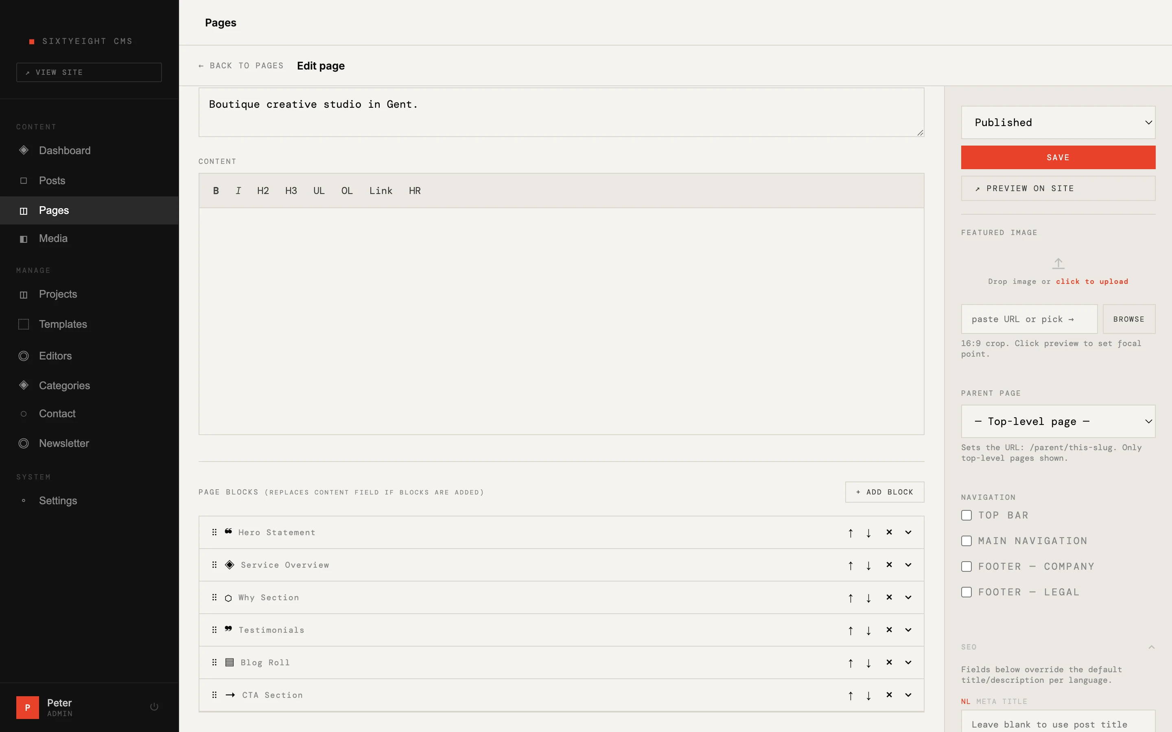1172x732 pixels.
Task: Click the Add Block button
Action: pos(884,492)
